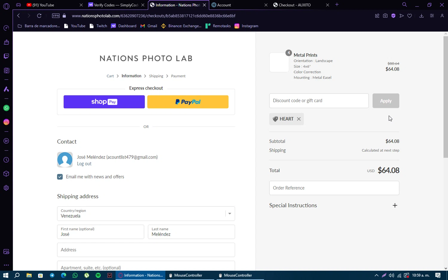Open Twitch panel in sidebar

click(x=6, y=56)
